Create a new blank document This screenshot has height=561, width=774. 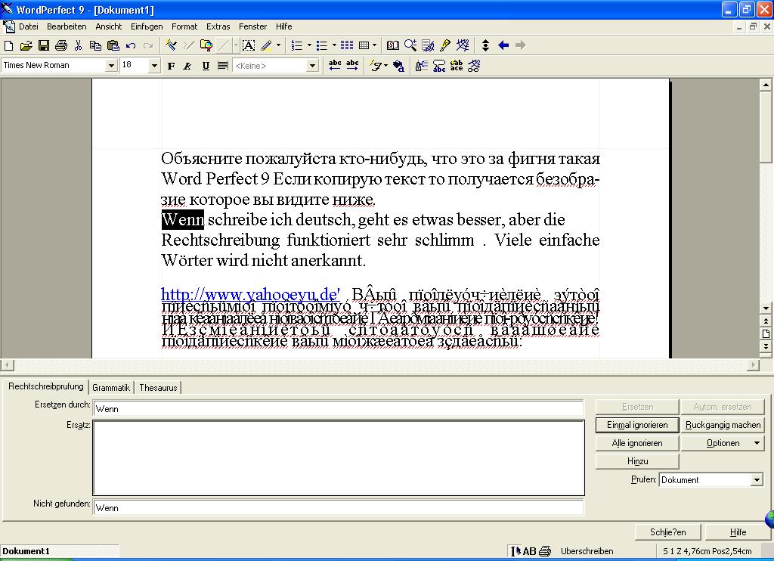point(8,46)
